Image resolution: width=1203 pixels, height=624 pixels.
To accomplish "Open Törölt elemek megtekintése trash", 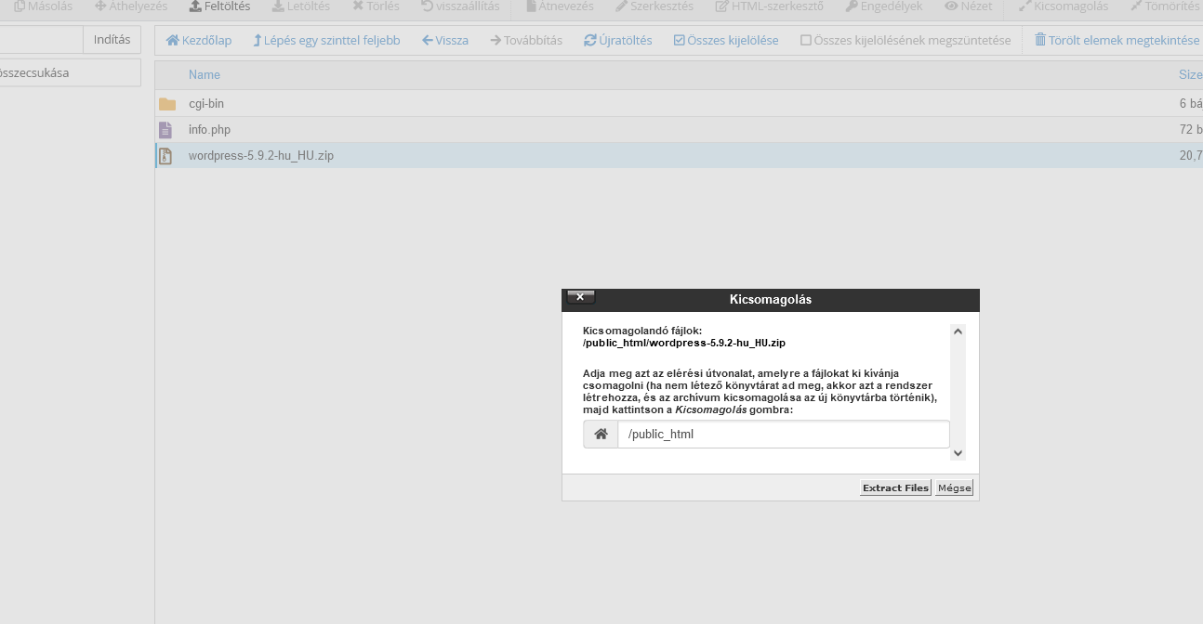I will 1117,41.
